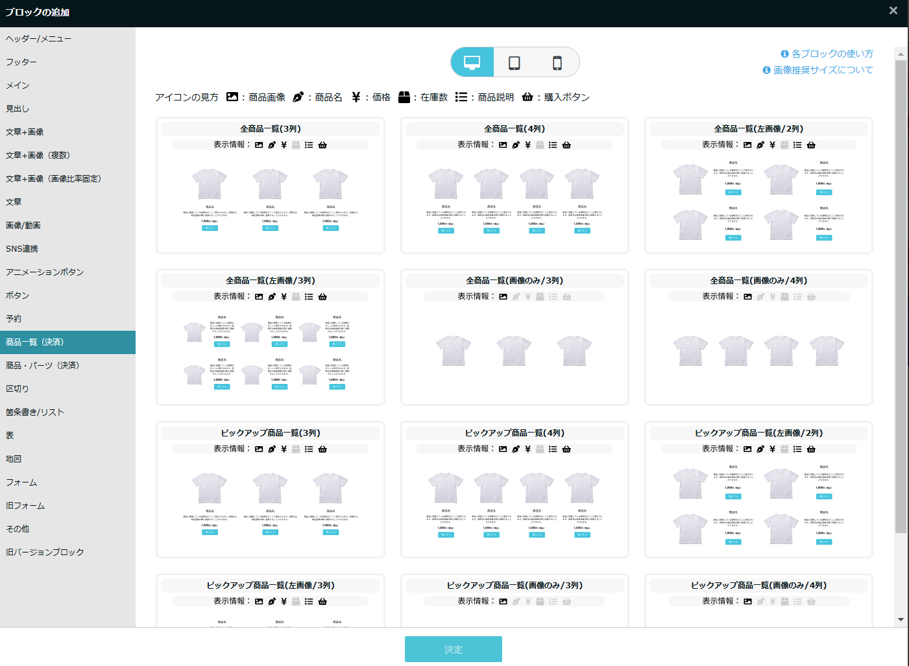Select the 予約 category
909x666 pixels.
click(x=67, y=319)
